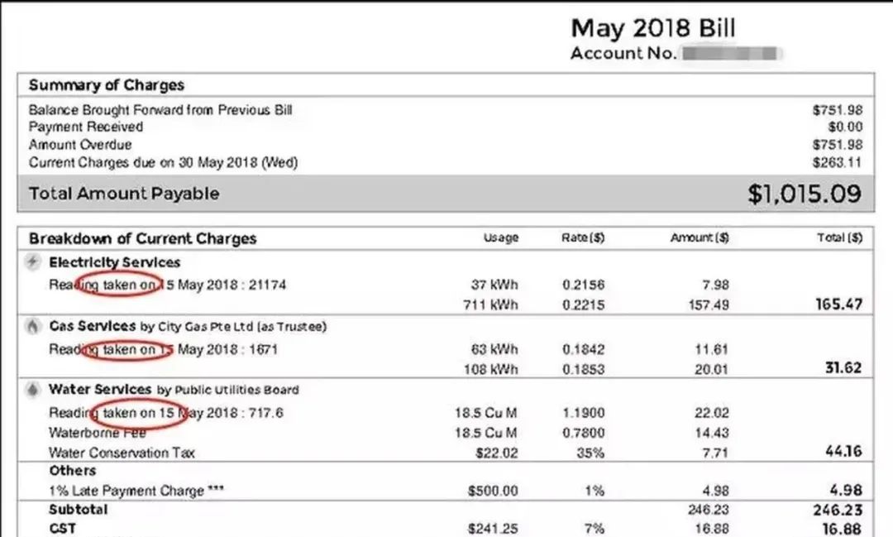Click the Total($) column header
Viewport: 893px width, 537px height.
pos(842,238)
